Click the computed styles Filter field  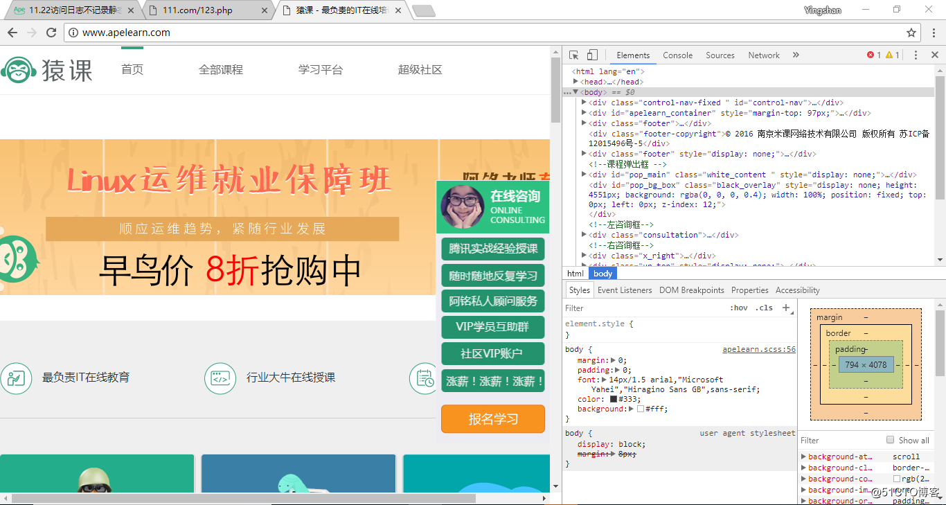tap(841, 440)
